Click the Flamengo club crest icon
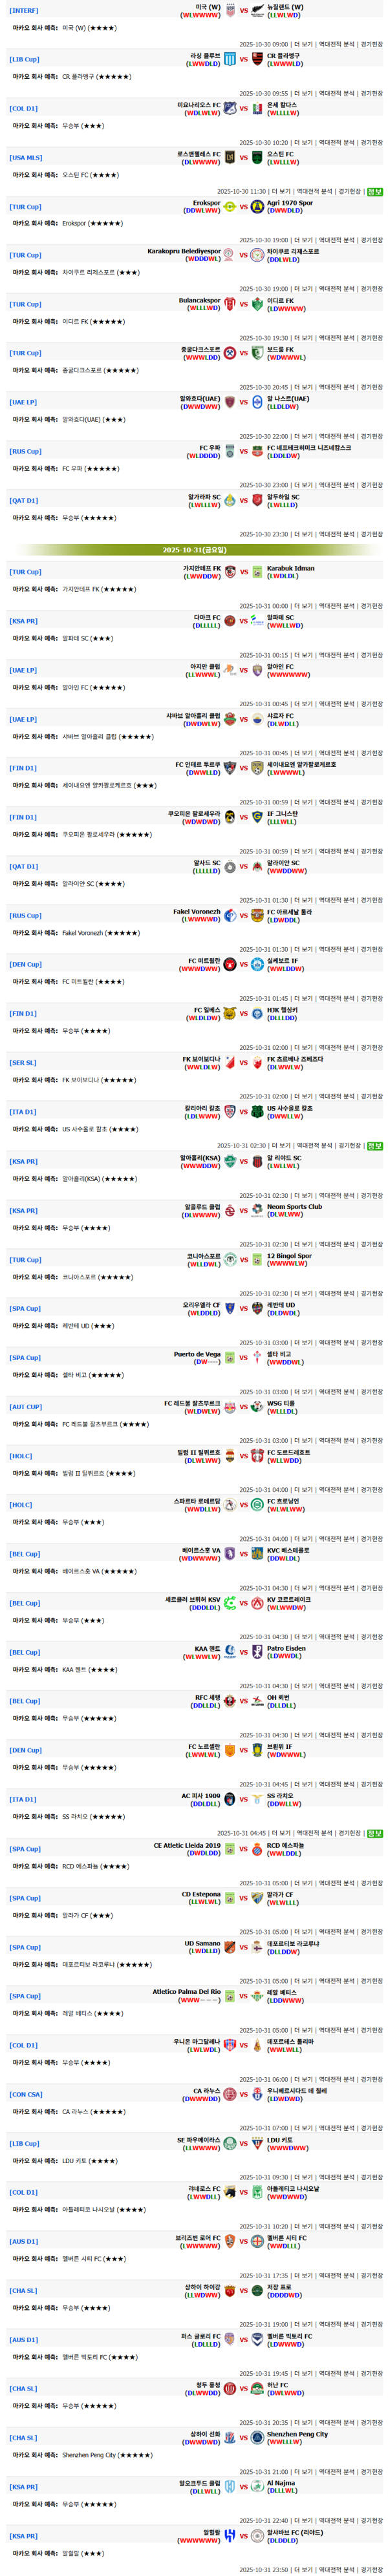 (x=257, y=59)
